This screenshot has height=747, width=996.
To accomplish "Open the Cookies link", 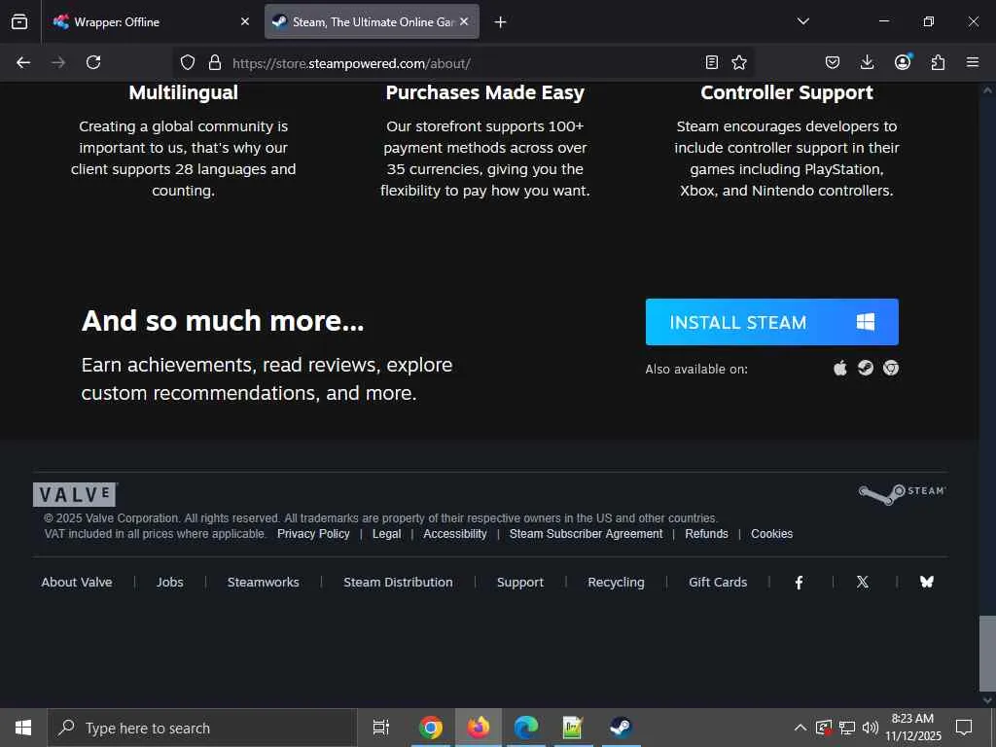I will tap(771, 534).
